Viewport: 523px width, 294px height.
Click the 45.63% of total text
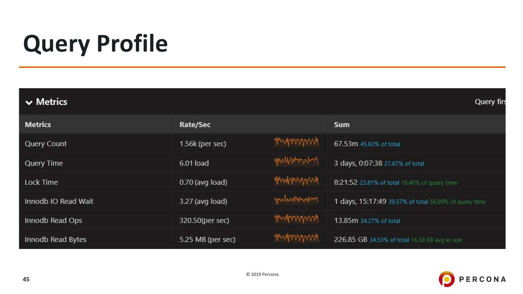pyautogui.click(x=380, y=144)
